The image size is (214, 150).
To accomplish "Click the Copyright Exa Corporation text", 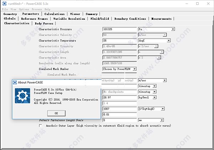I will point(66,100).
